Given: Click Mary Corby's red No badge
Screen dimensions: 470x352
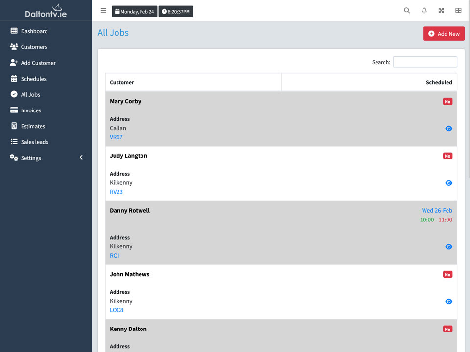Looking at the screenshot, I should tap(447, 102).
